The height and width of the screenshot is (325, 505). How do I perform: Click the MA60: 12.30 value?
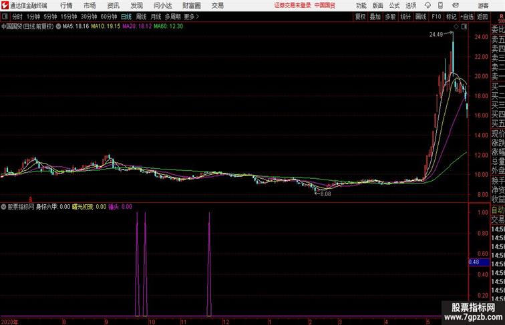168,27
